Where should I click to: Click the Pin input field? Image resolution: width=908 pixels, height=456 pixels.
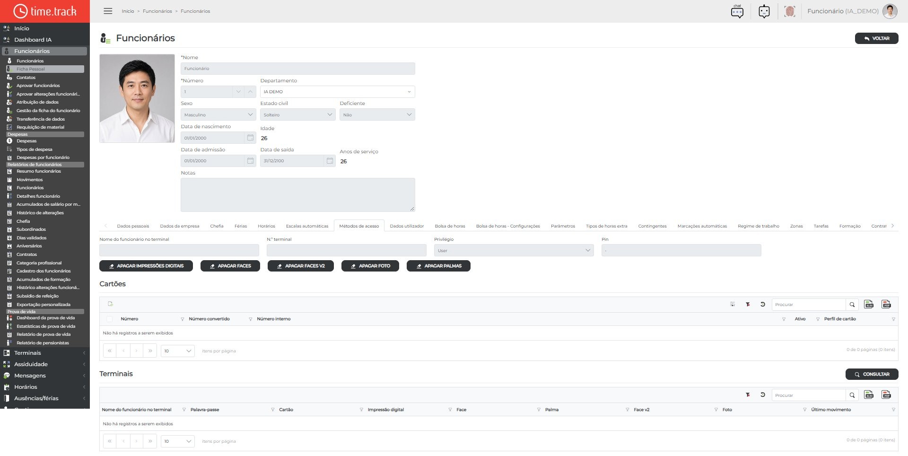pos(681,250)
